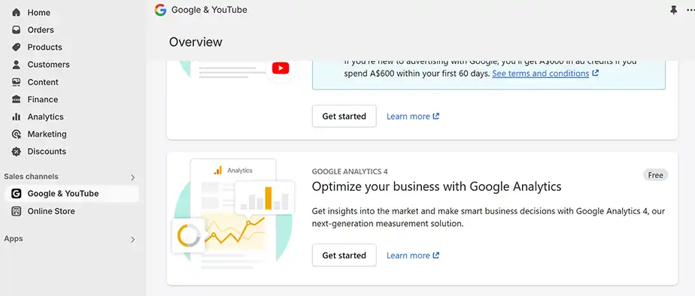This screenshot has width=695, height=296.
Task: Click the Apps section label
Action: click(x=14, y=238)
